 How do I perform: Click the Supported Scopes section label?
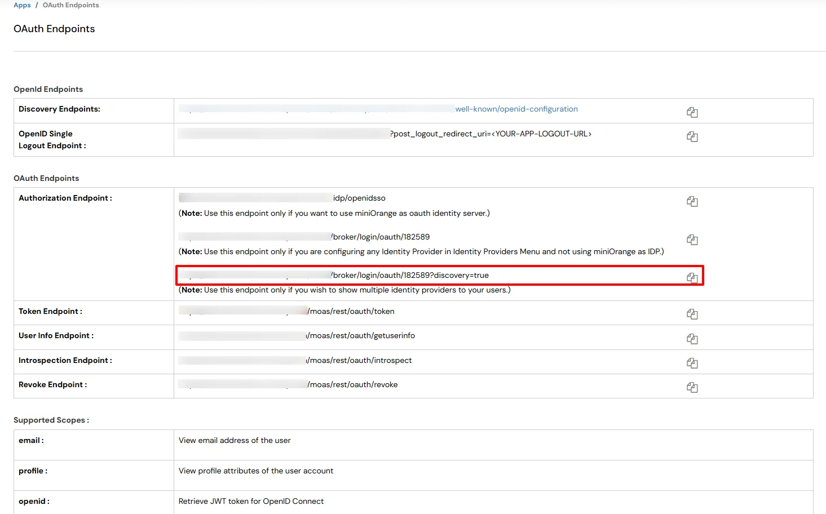pyautogui.click(x=51, y=420)
